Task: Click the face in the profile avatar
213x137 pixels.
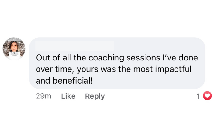Action: [14, 46]
